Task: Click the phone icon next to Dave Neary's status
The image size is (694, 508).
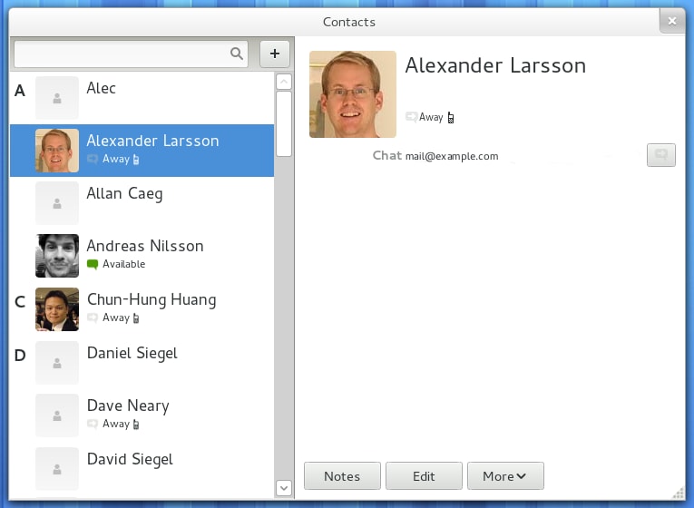Action: point(136,425)
